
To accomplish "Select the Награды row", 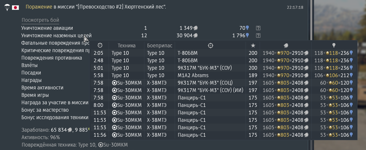I will (31, 80).
